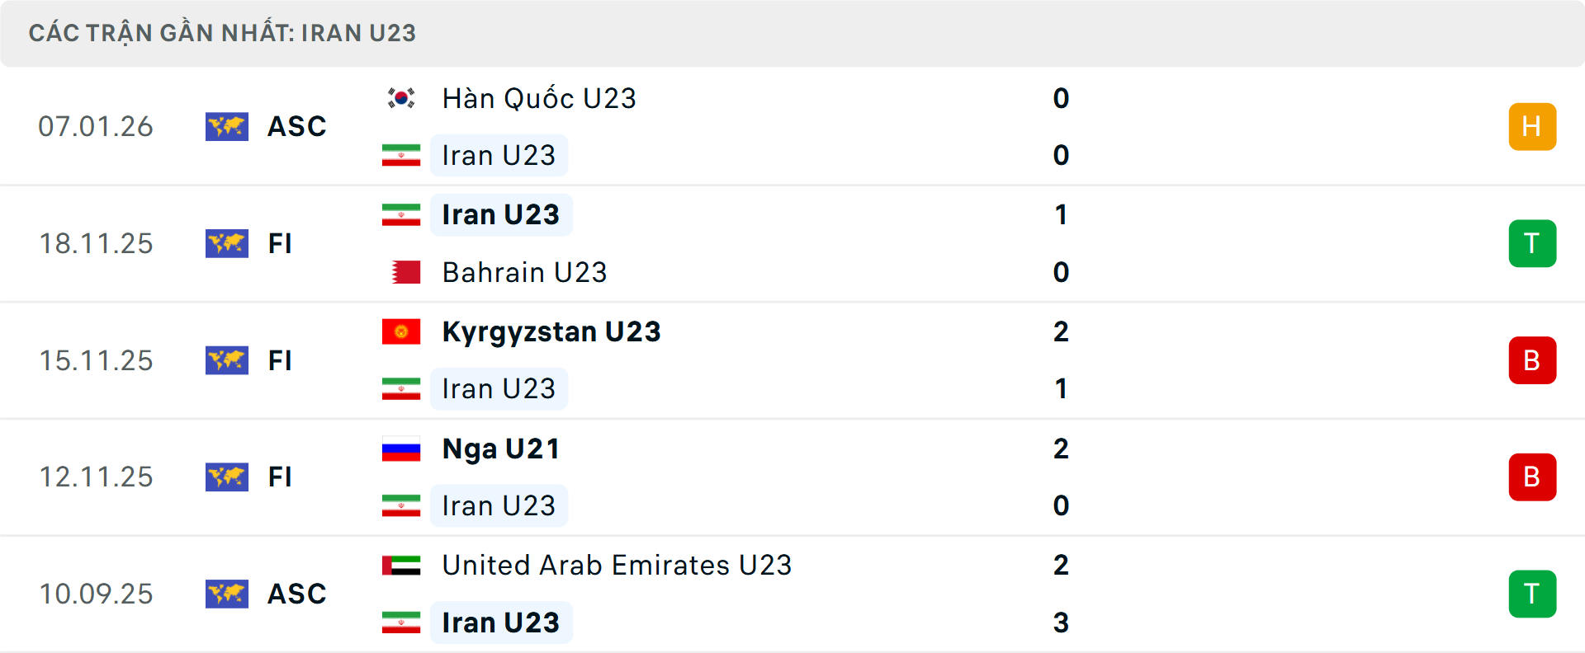The height and width of the screenshot is (653, 1585).
Task: Click the Kyrgyzstan flag icon
Action: point(402,331)
